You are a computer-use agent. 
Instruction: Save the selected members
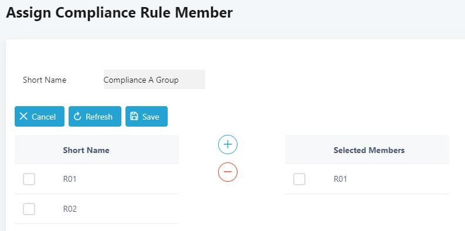tap(147, 116)
